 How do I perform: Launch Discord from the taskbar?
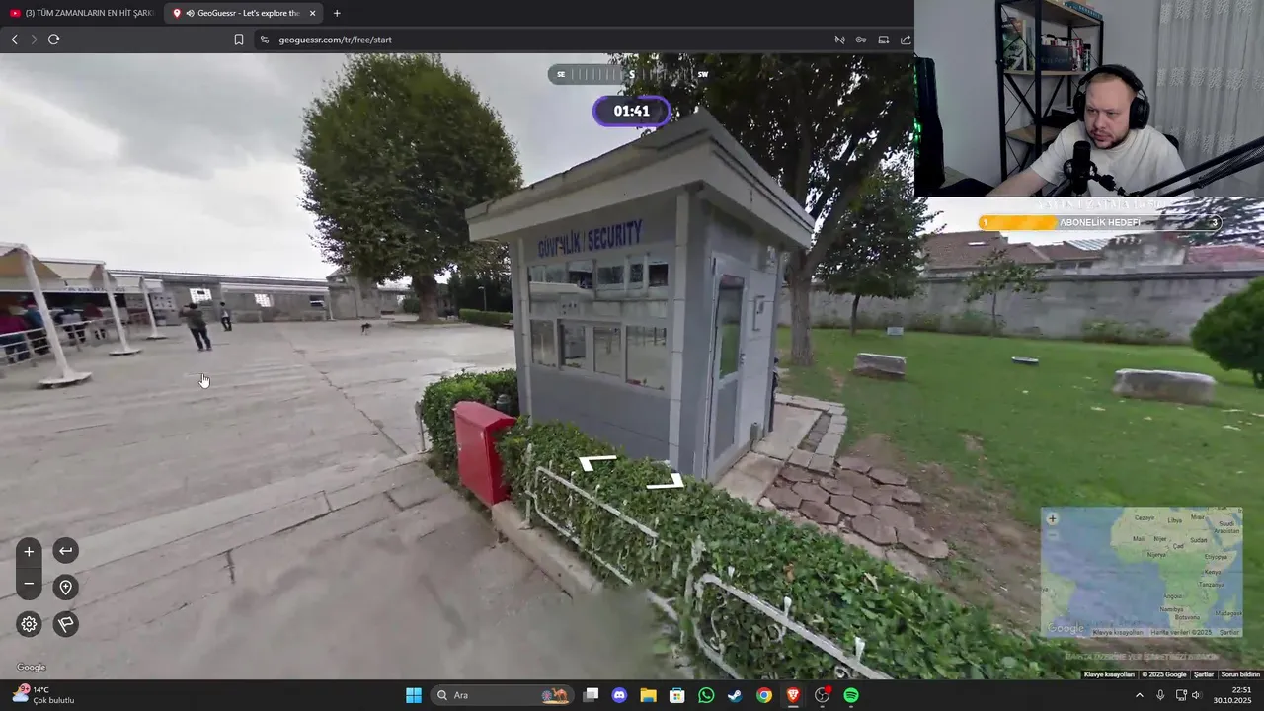[619, 695]
